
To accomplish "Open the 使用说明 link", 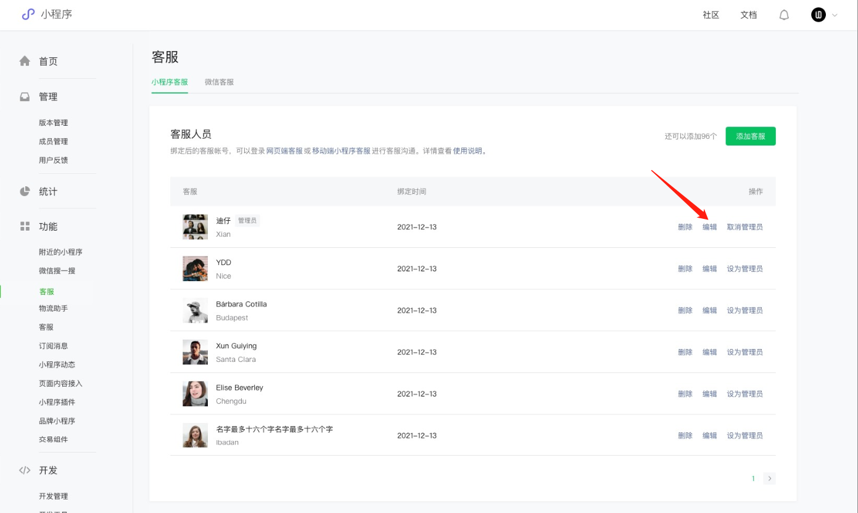I will [468, 150].
